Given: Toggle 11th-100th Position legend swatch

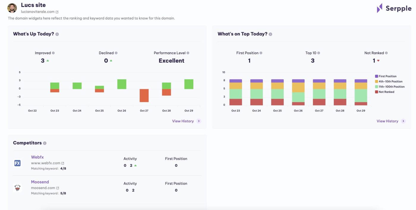Looking at the screenshot, I should 376,87.
